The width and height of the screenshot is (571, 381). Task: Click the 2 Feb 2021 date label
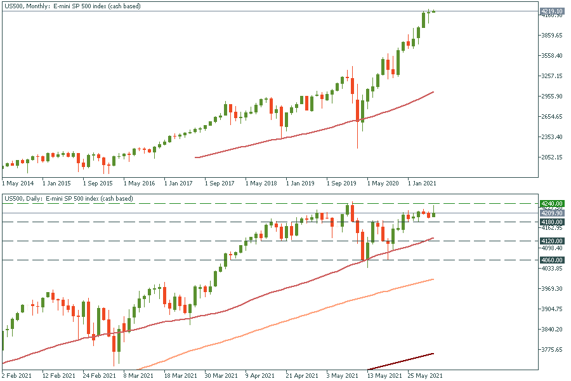pyautogui.click(x=18, y=376)
